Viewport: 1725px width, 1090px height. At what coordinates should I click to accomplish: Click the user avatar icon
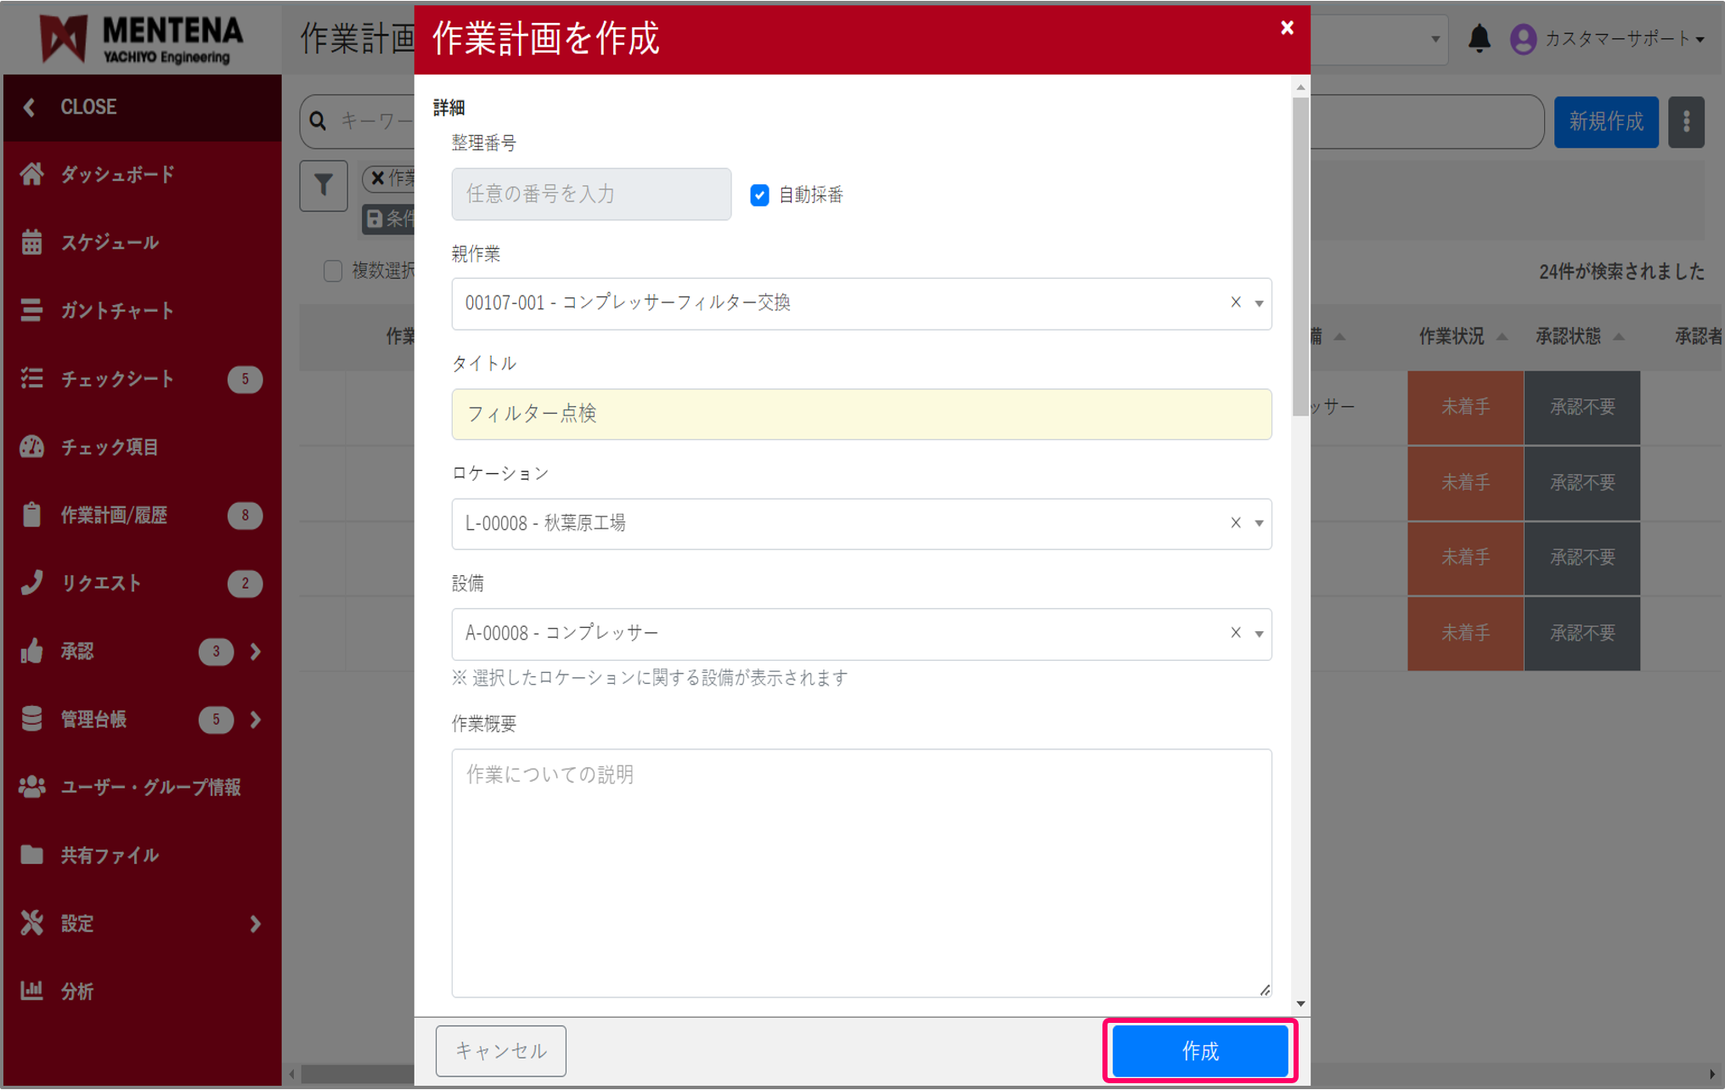(1523, 39)
